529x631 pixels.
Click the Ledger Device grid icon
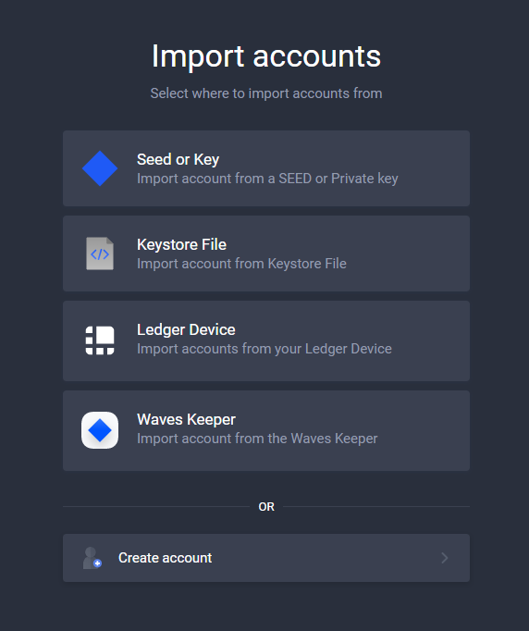(100, 340)
